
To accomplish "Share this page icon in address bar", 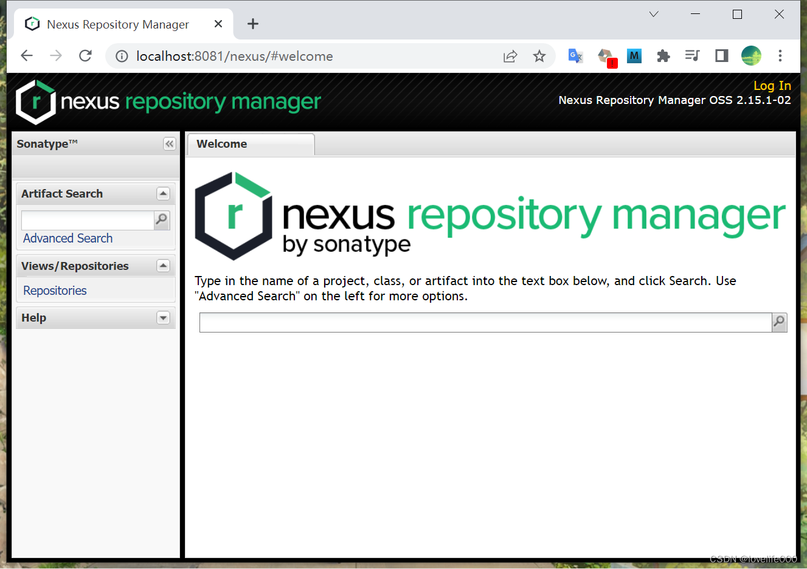I will [510, 57].
